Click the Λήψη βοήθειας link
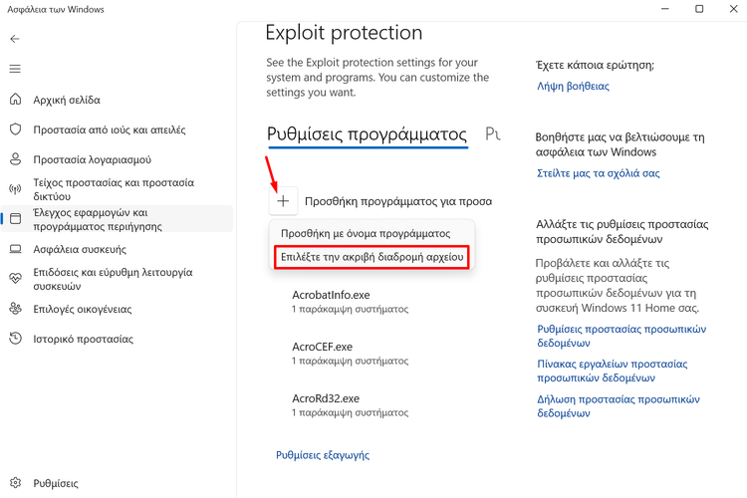747x498 pixels. click(573, 87)
